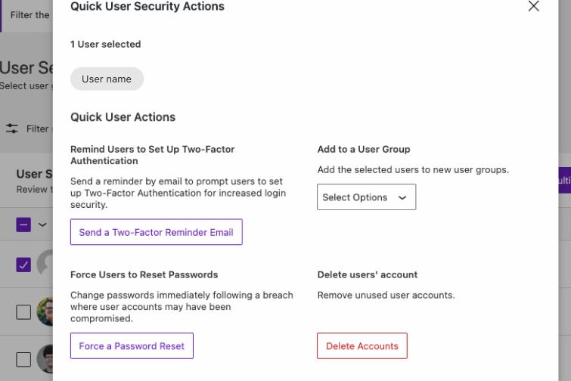
Task: Click the filter sliders icon
Action: pos(12,129)
